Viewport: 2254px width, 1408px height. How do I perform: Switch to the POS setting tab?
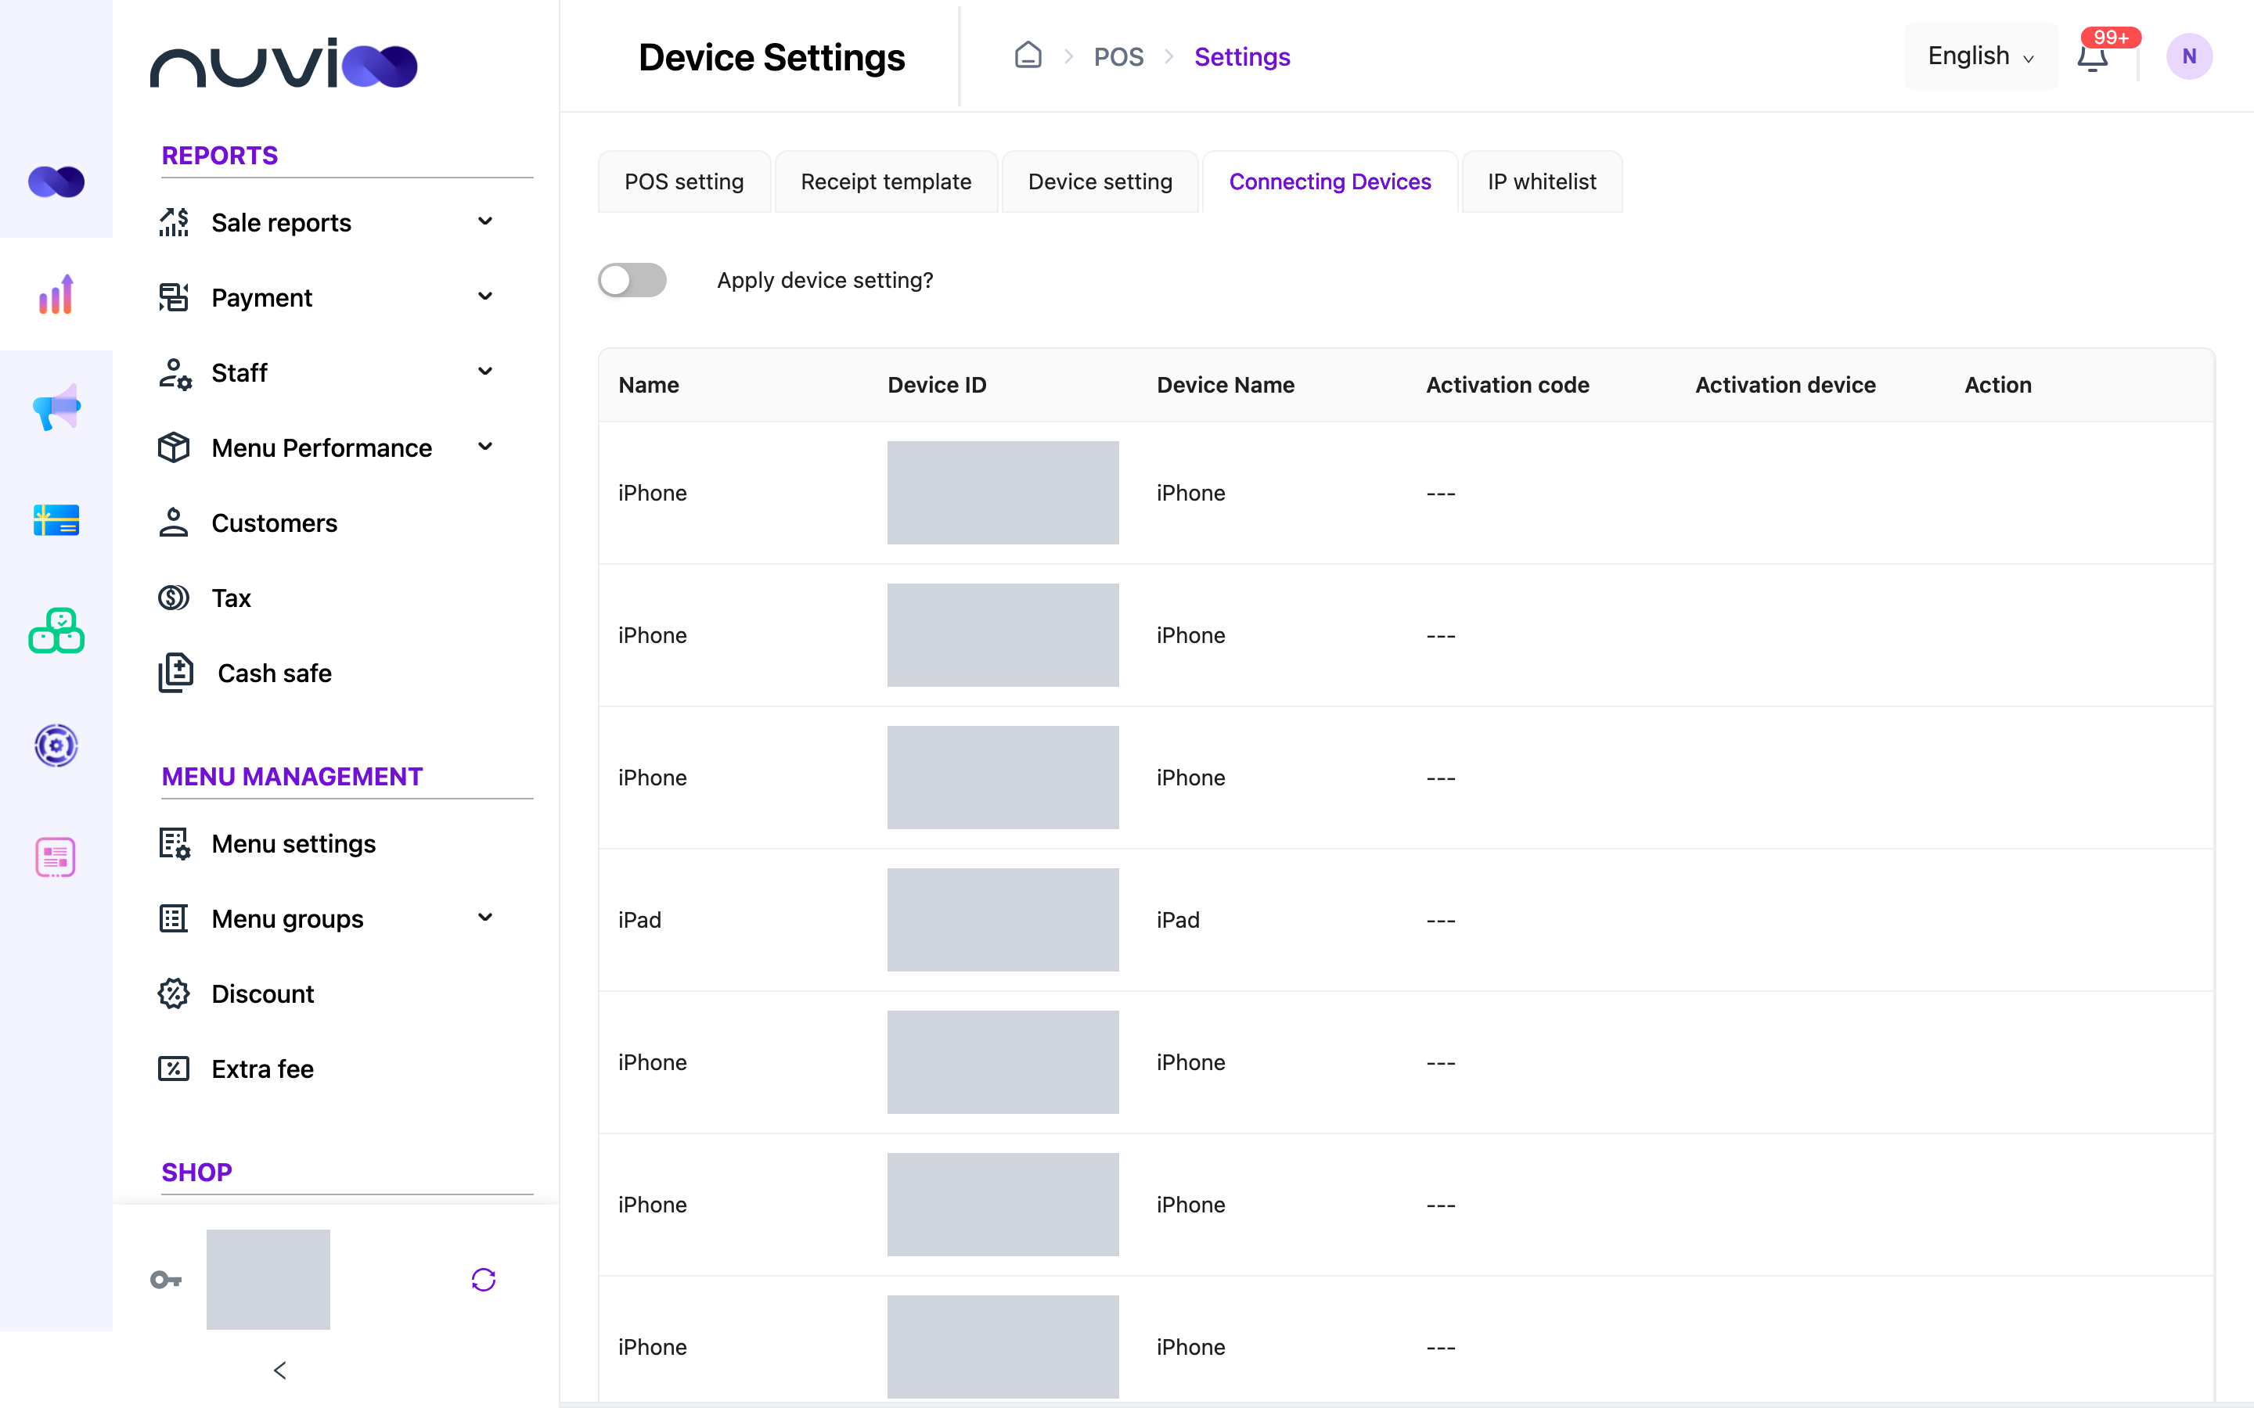684,181
